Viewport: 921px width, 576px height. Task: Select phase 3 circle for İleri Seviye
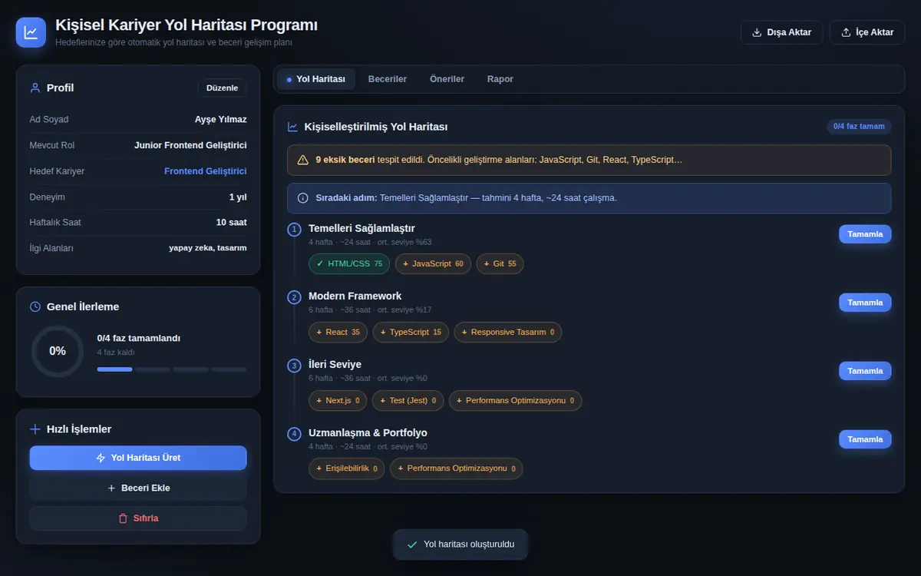point(294,366)
